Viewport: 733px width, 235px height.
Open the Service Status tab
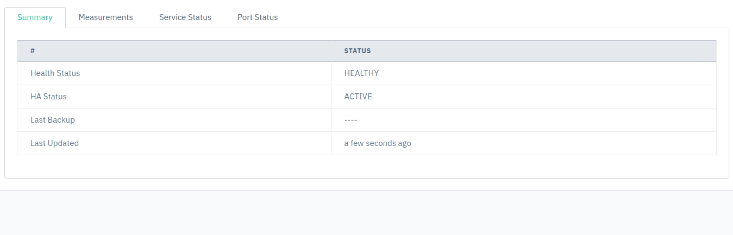pos(185,17)
